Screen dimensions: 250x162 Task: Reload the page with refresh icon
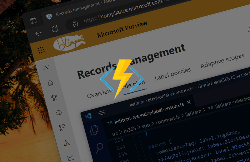[55, 29]
